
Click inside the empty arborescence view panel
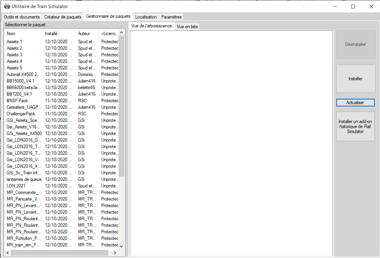pos(231,143)
